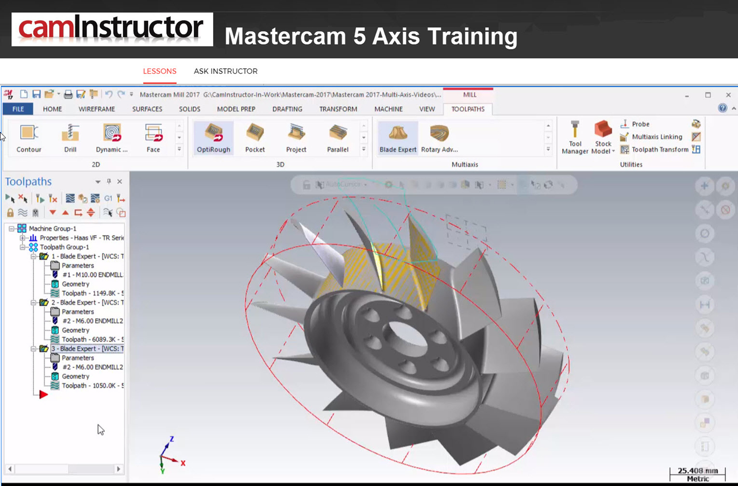This screenshot has height=486, width=738.
Task: Switch to the TRANSFORM tab
Action: click(338, 109)
